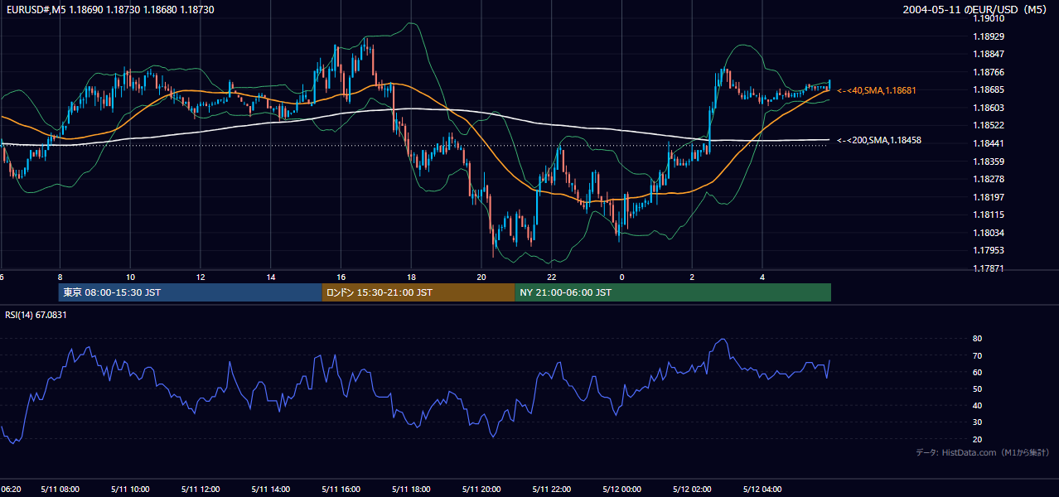Click the 5/11 22:00 time label
1059x497 pixels.
[x=552, y=490]
